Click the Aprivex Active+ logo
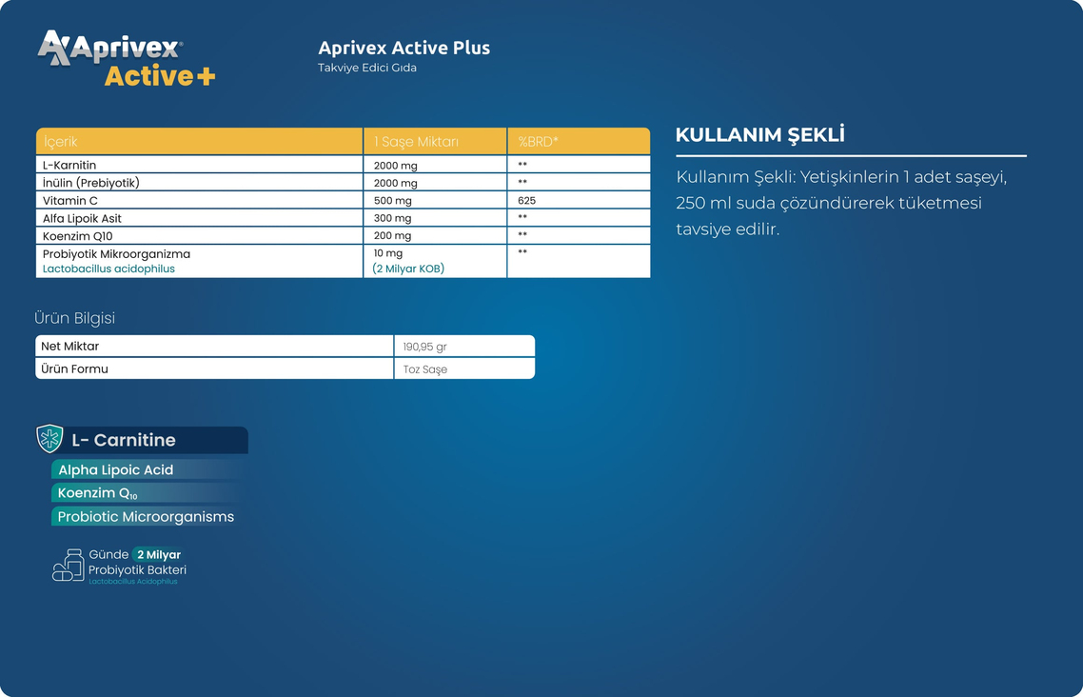Screen dimensions: 1083x697 (126, 59)
